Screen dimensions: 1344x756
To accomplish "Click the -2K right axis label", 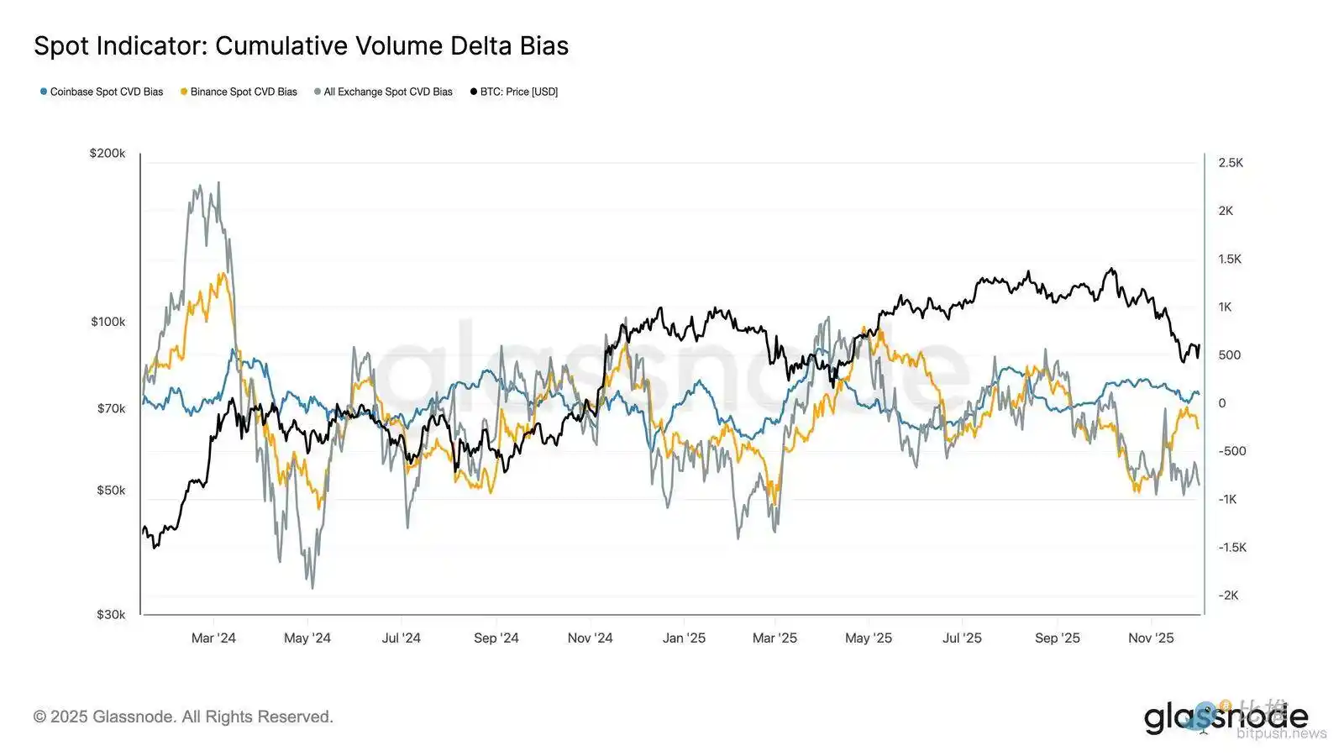I will (1228, 596).
